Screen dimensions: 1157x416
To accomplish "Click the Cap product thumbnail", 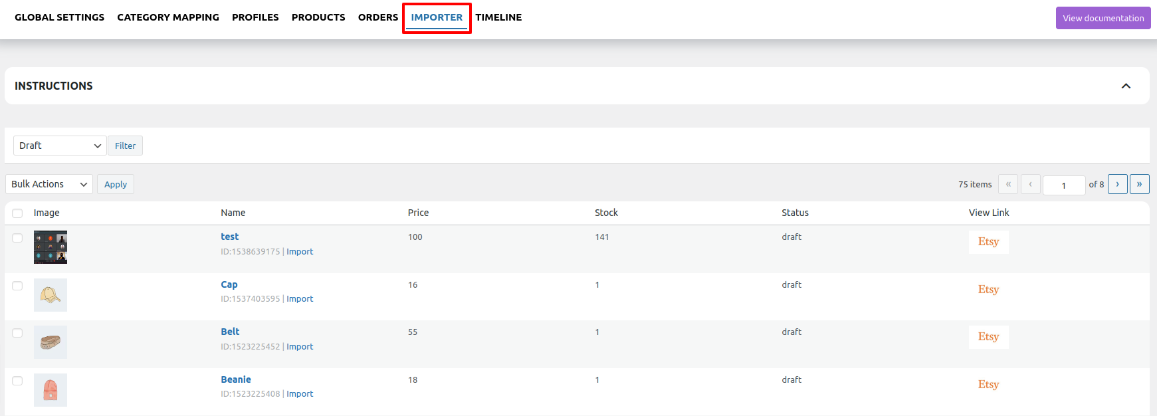I will coord(51,295).
